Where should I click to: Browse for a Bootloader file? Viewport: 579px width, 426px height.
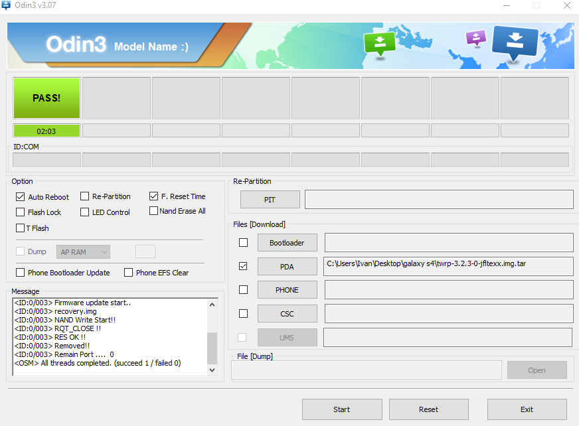[x=288, y=243]
